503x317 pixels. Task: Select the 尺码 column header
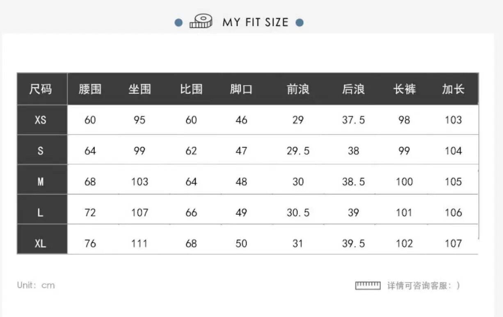point(41,89)
